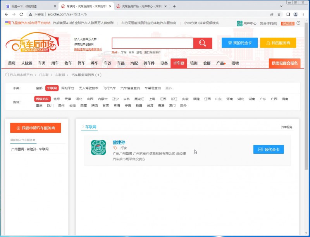Click the 汽车后市场 site logo
The width and height of the screenshot is (310, 237).
coord(32,43)
